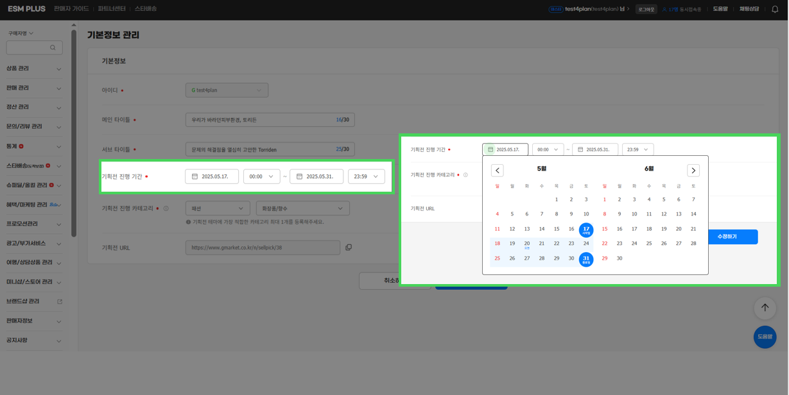
Task: Open 판매자 가이드 in the top header
Action: click(71, 9)
